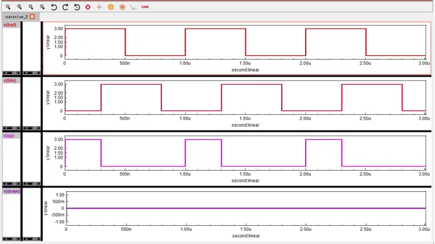Click inside the v(down) waveform plot
The width and height of the screenshot is (435, 244).
point(246,208)
